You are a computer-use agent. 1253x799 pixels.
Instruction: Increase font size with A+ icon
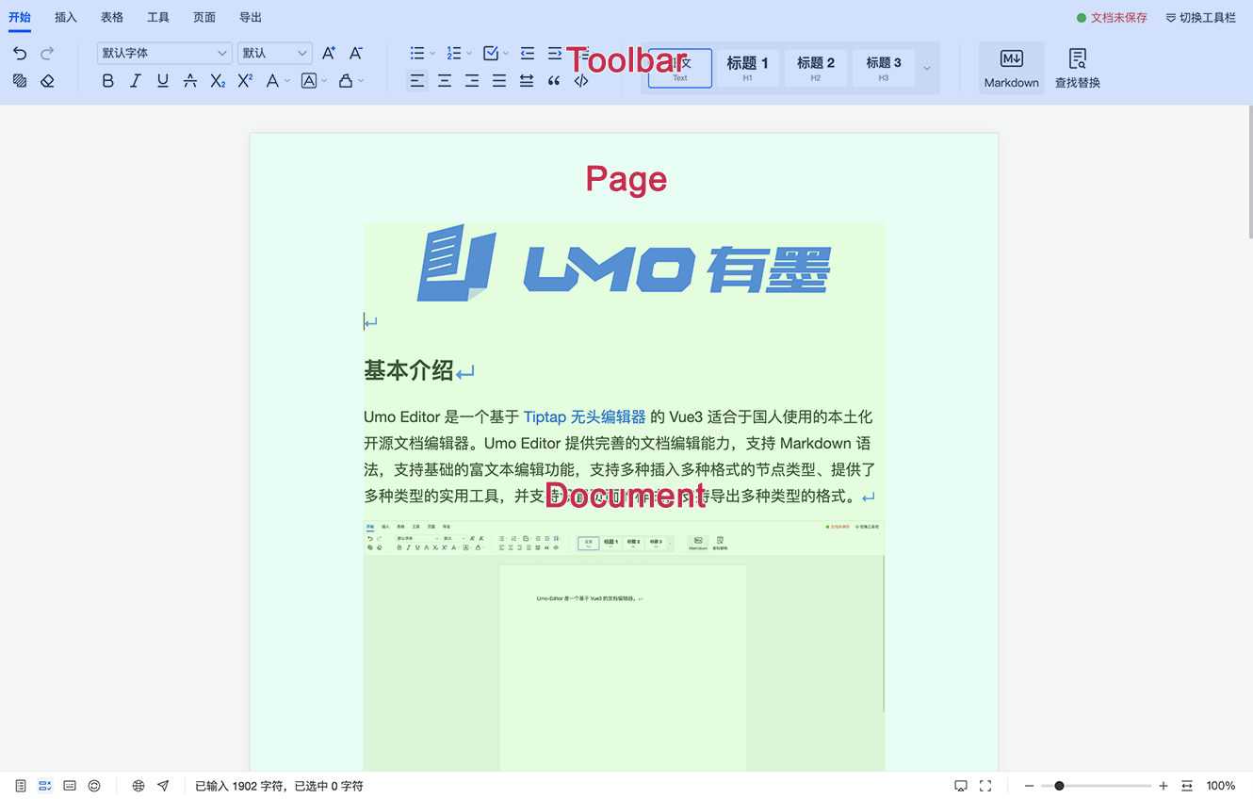329,54
